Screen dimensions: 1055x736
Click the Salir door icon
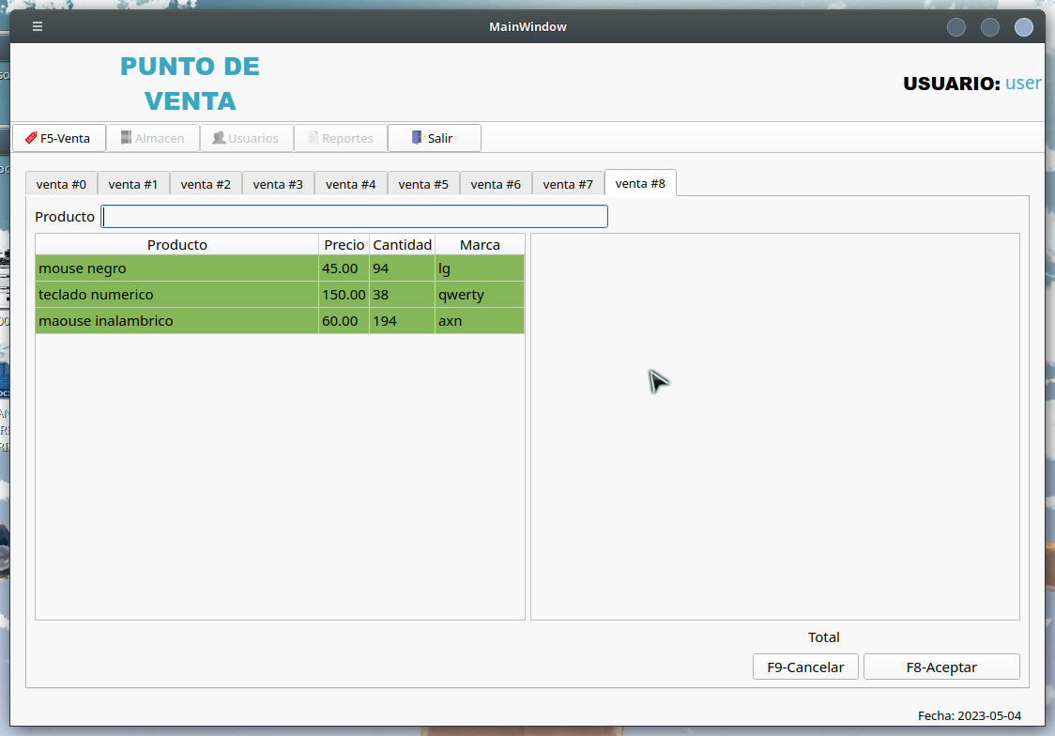(x=417, y=137)
